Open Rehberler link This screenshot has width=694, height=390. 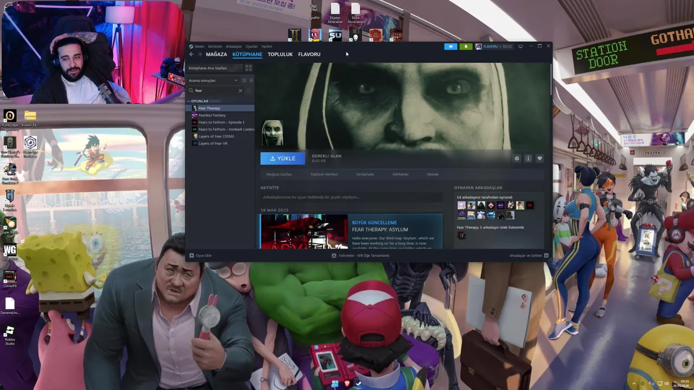pos(401,174)
